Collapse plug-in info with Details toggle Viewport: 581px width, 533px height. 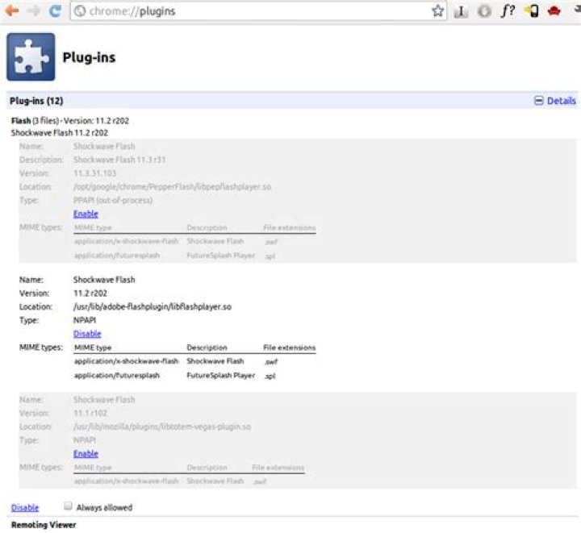coord(555,101)
